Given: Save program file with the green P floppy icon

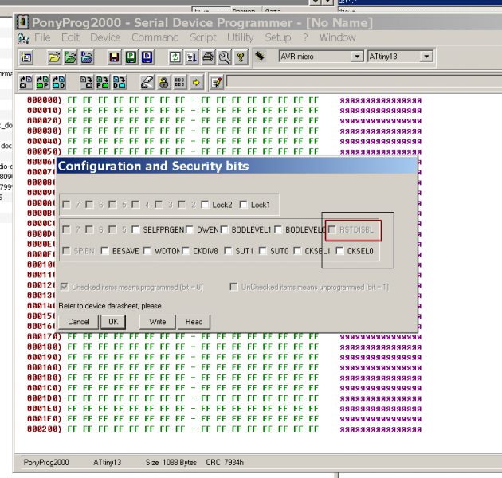Looking at the screenshot, I should 131,57.
